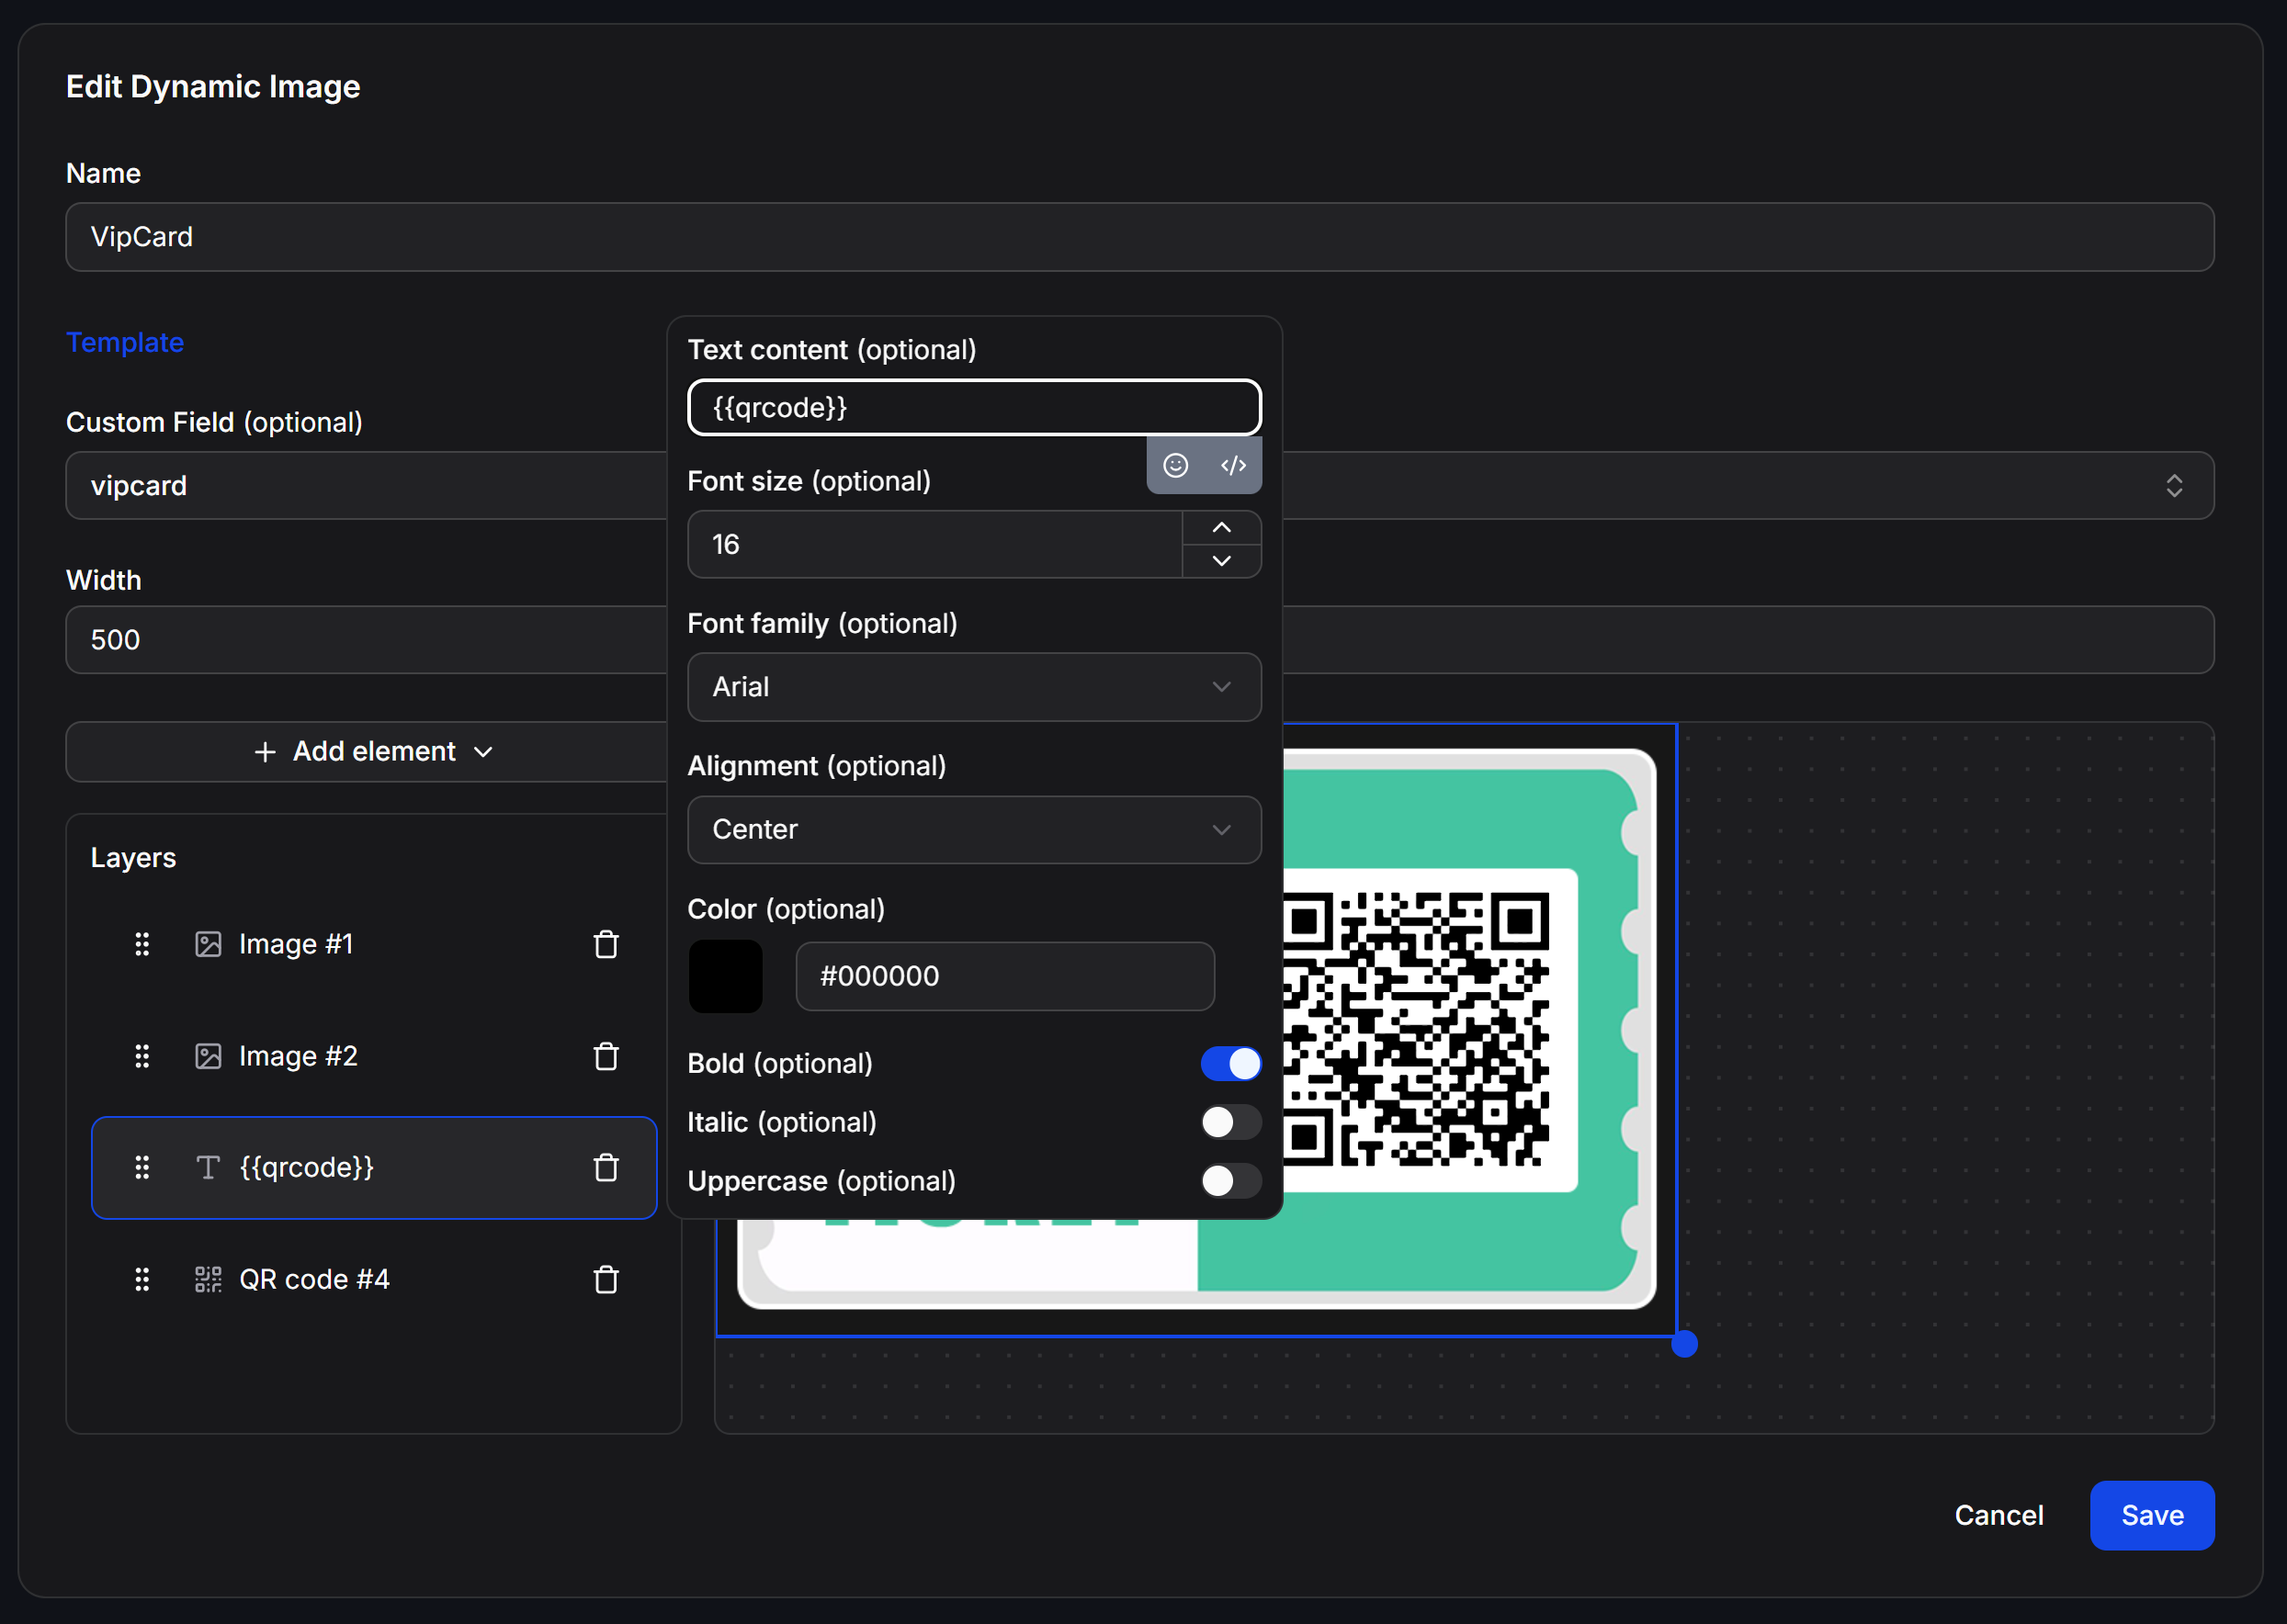Select the {{qrcode}} layer row

374,1167
